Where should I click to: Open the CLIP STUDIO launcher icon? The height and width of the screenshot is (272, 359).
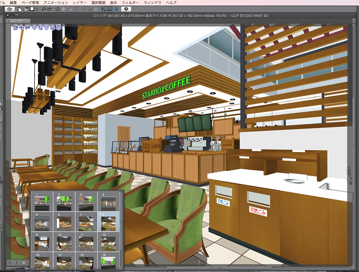[x=10, y=9]
